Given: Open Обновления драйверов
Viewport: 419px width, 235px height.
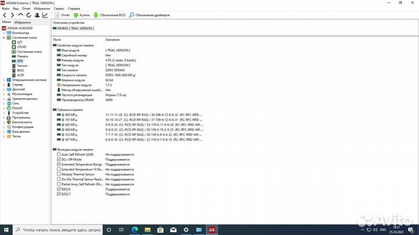Looking at the screenshot, I should [150, 15].
